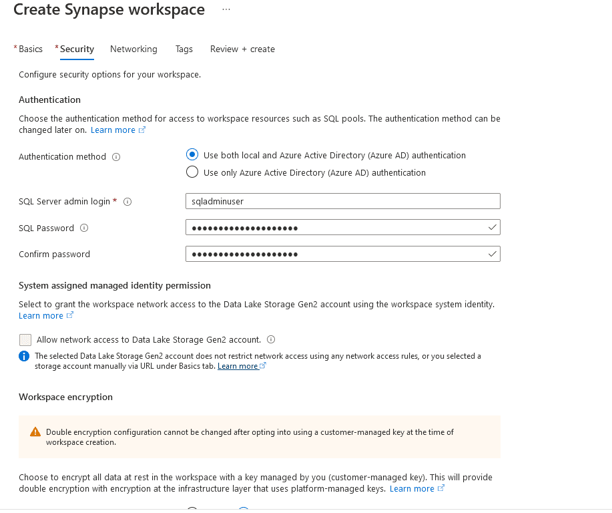Open the Networking tab
This screenshot has height=513, width=612.
[x=133, y=49]
